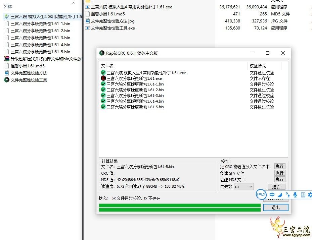The height and width of the screenshot is (240, 312).
Task: Click image icon of 文件完整性校验方法.jpg
Action: click(88, 21)
